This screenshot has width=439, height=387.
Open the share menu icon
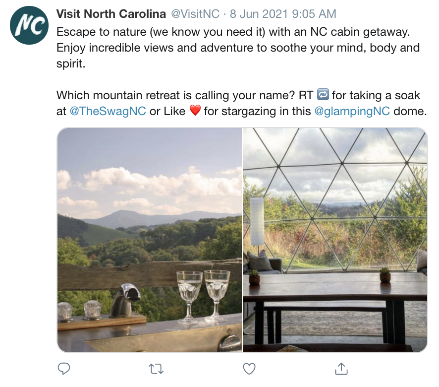click(x=341, y=368)
